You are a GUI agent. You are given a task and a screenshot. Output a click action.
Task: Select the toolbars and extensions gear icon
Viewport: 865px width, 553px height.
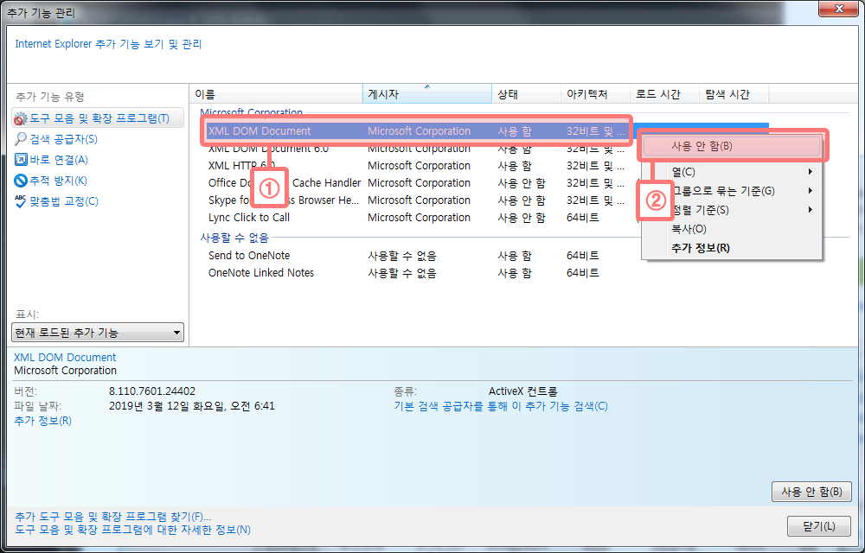point(20,118)
